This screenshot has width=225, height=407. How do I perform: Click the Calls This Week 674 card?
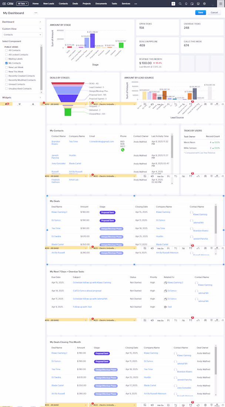pyautogui.click(x=202, y=45)
